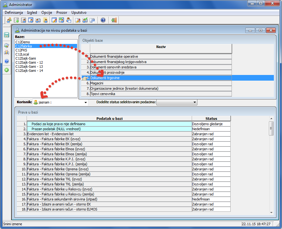Select Faktura fabrike K.P.I. (zemlja) row

109,164
